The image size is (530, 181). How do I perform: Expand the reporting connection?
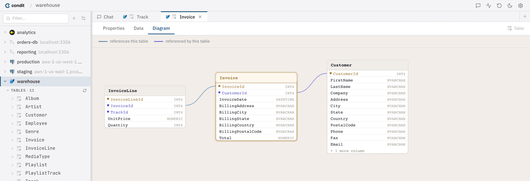coord(5,52)
